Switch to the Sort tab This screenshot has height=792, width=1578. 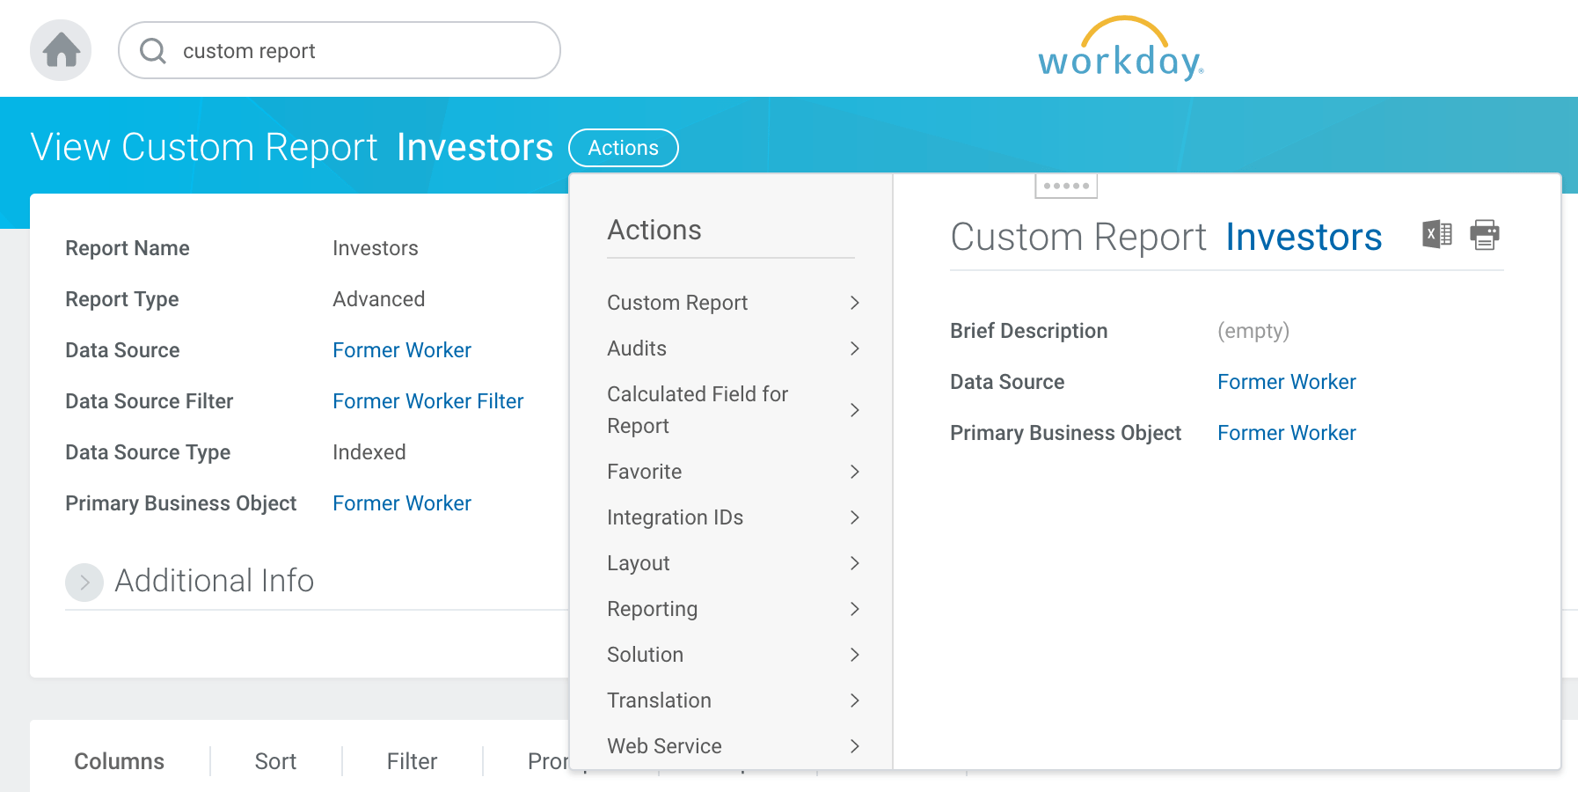point(275,761)
